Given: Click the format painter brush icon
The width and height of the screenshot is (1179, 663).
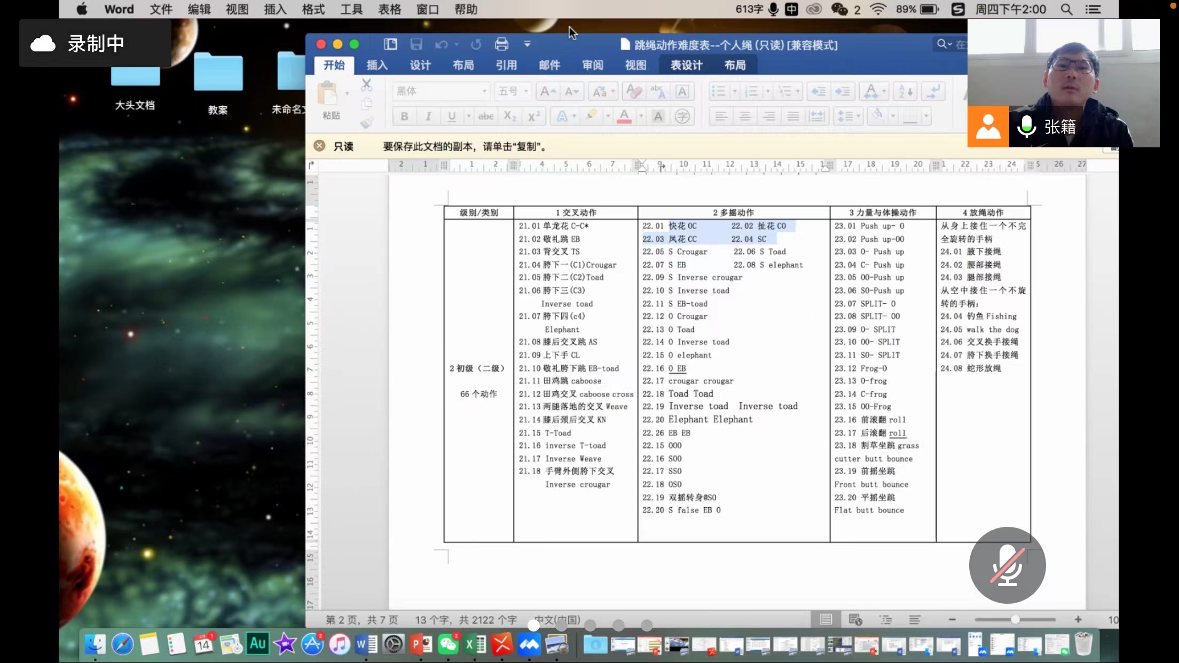Looking at the screenshot, I should pyautogui.click(x=366, y=123).
